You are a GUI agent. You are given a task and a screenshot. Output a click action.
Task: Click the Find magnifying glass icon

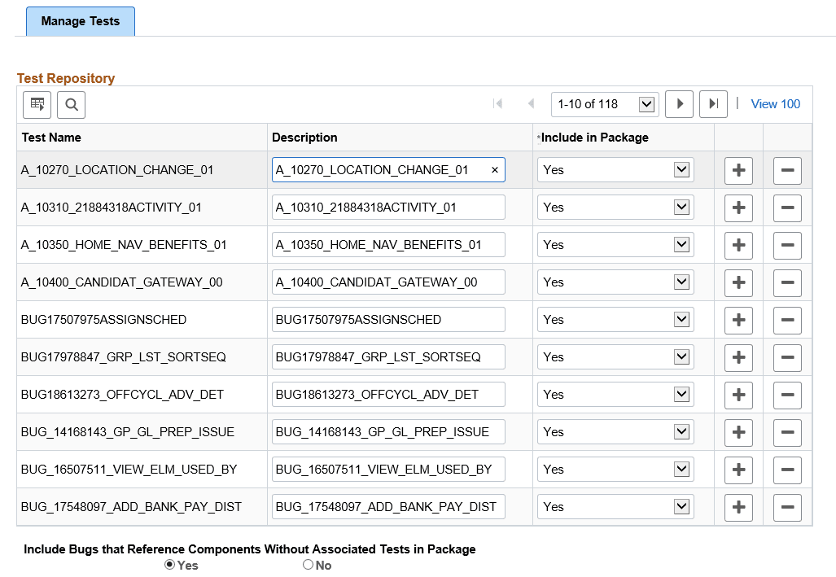coord(72,104)
